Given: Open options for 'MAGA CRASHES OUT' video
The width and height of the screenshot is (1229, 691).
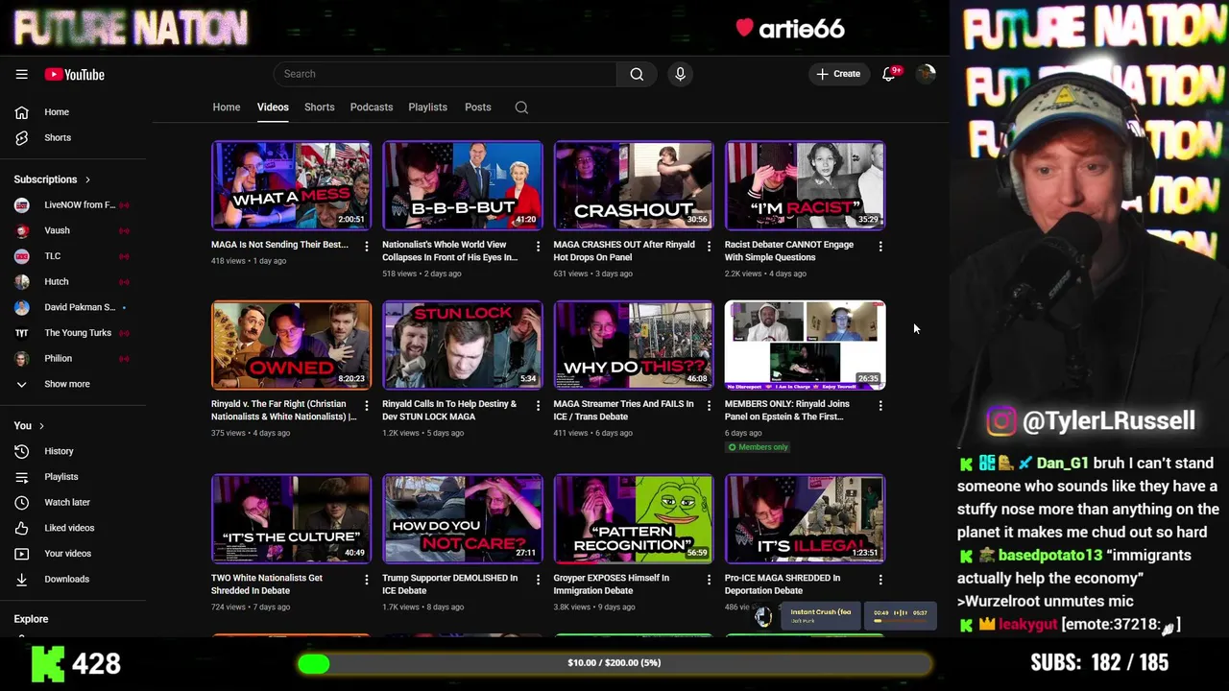Looking at the screenshot, I should coord(709,247).
